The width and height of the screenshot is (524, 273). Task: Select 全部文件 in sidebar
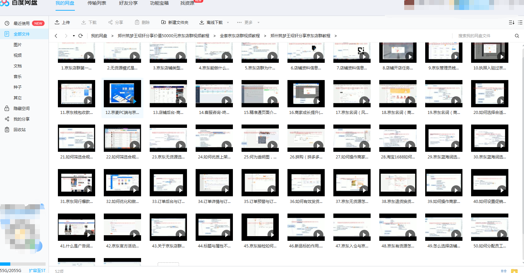pos(24,34)
